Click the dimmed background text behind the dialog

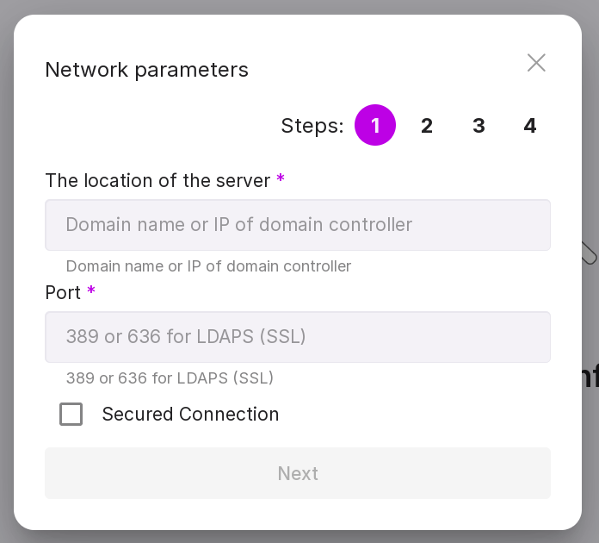tap(590, 377)
